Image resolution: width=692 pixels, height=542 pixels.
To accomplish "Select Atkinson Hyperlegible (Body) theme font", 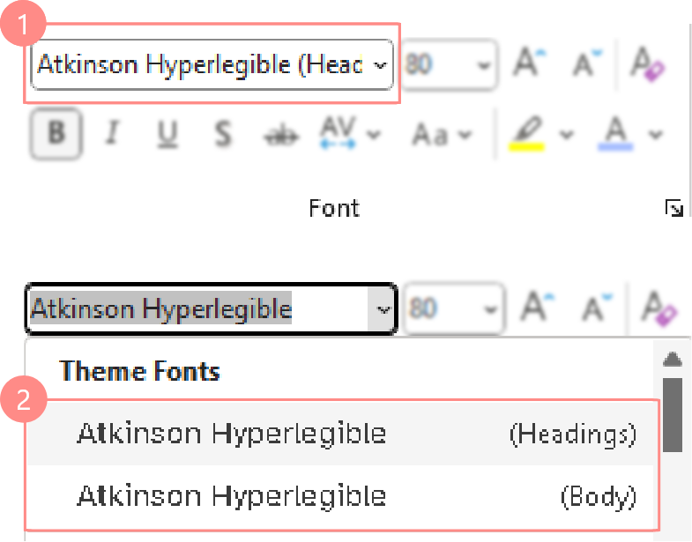I will click(x=339, y=496).
